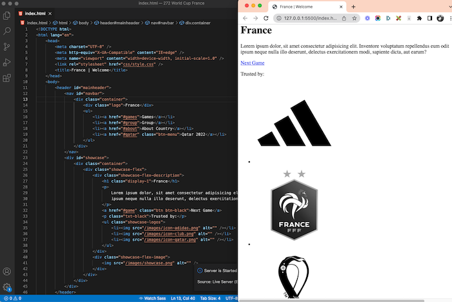Click the blue gear extension icon
This screenshot has width=452, height=302.
367,18
